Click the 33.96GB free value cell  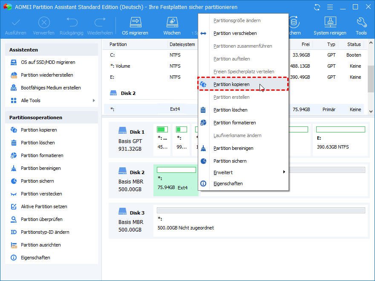click(x=301, y=55)
